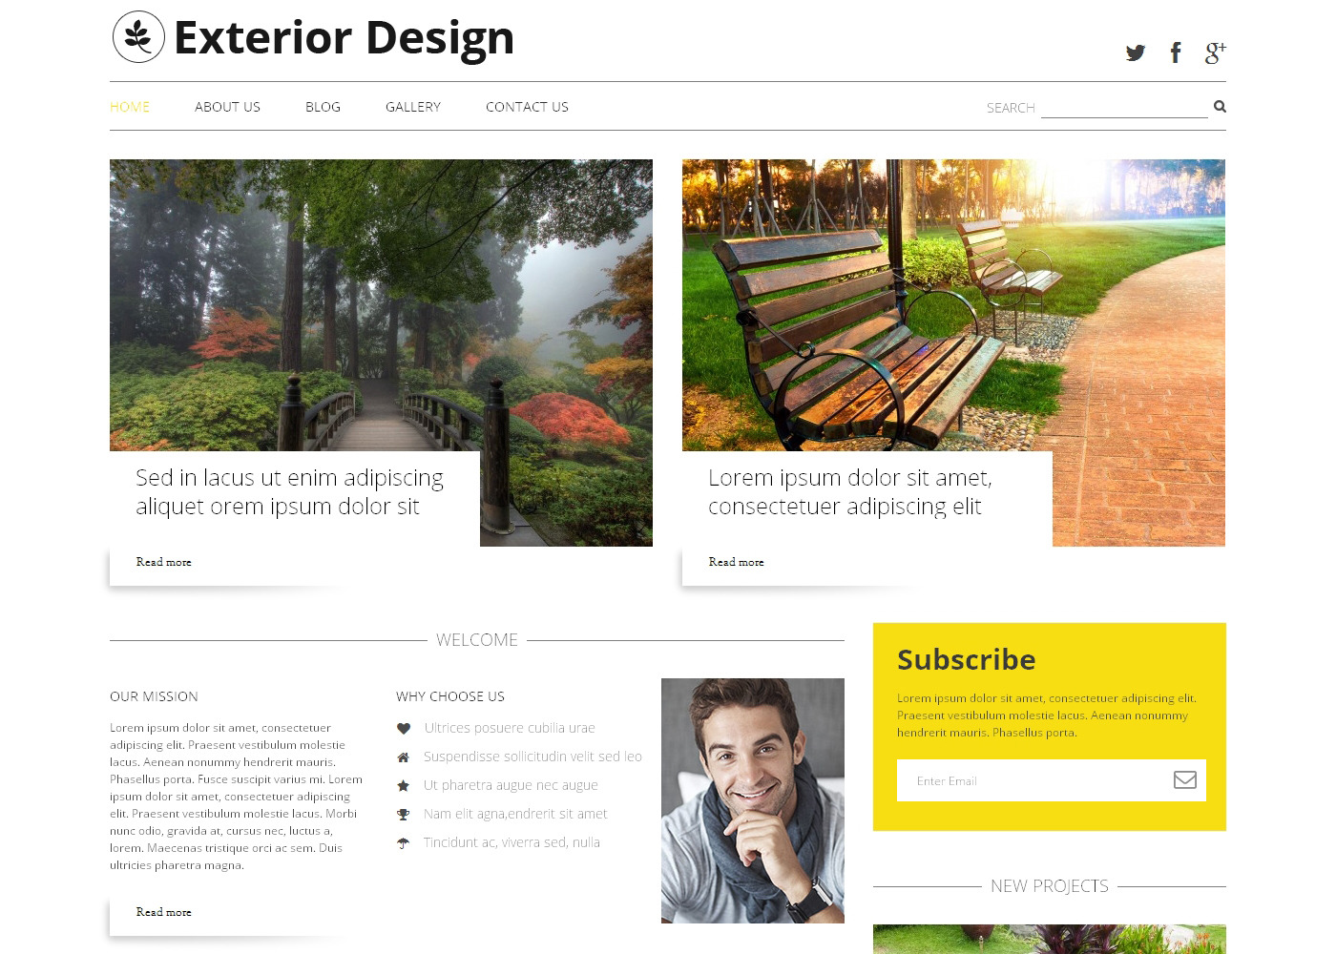Open the Google Plus icon
This screenshot has width=1336, height=954.
(1216, 52)
